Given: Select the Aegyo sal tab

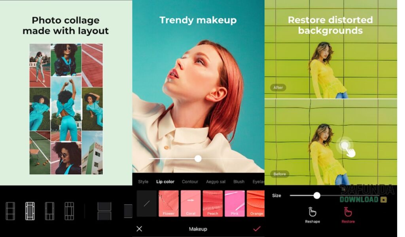Looking at the screenshot, I should (x=216, y=182).
